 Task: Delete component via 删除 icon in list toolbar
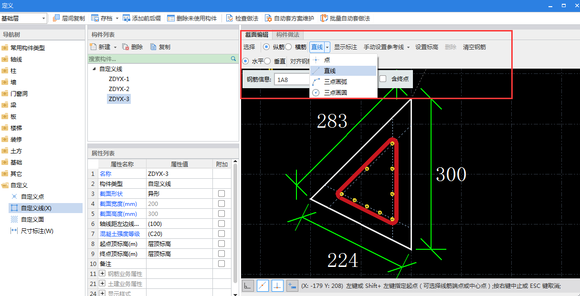126,47
